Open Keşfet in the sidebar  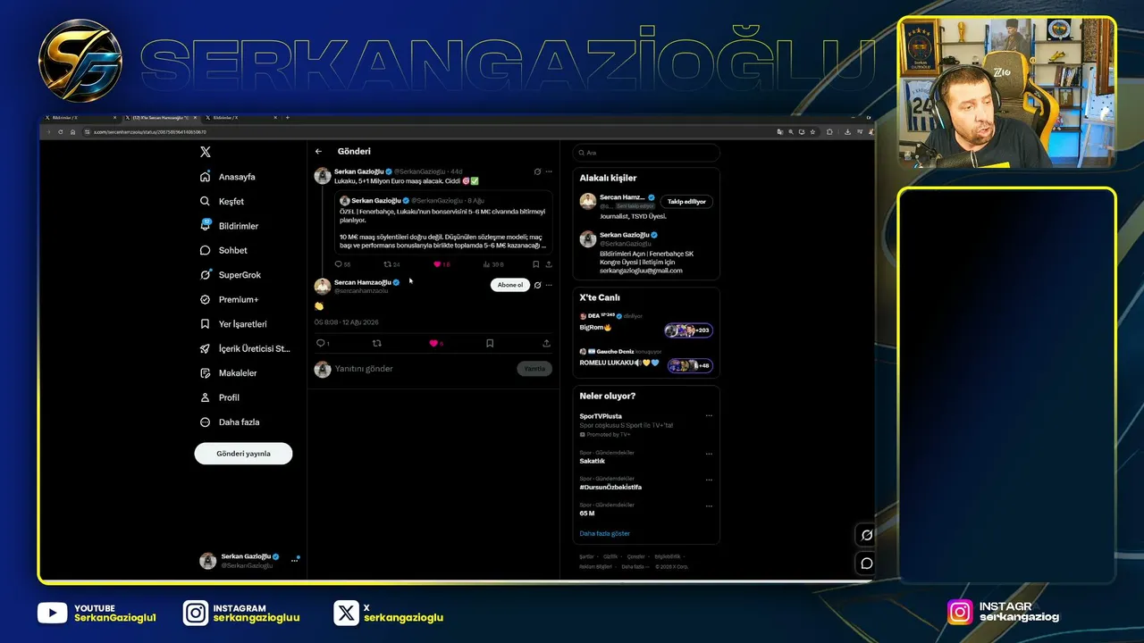click(x=223, y=201)
